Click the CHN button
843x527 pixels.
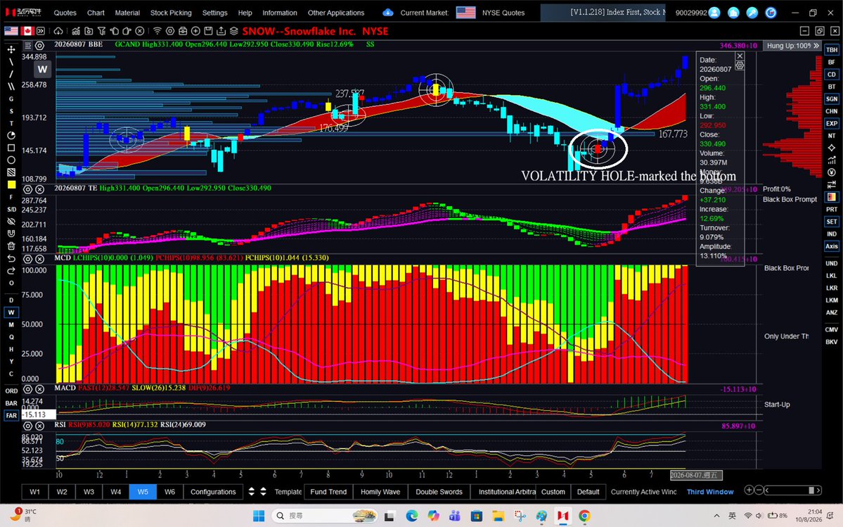(x=832, y=111)
